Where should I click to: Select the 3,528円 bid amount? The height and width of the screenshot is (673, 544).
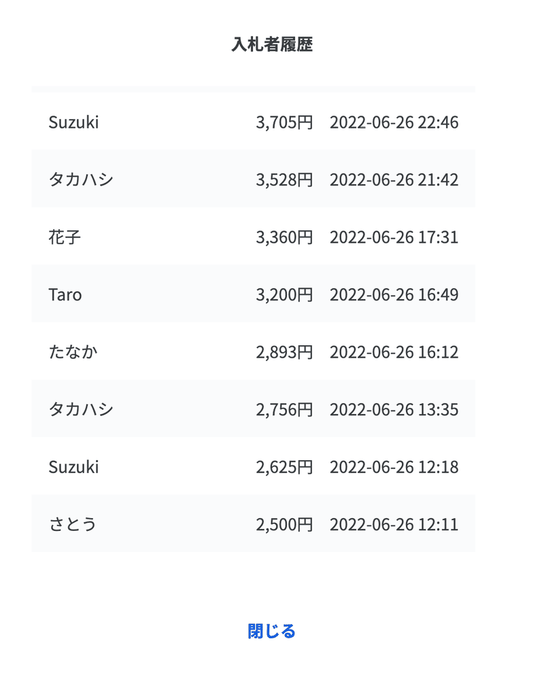point(284,180)
